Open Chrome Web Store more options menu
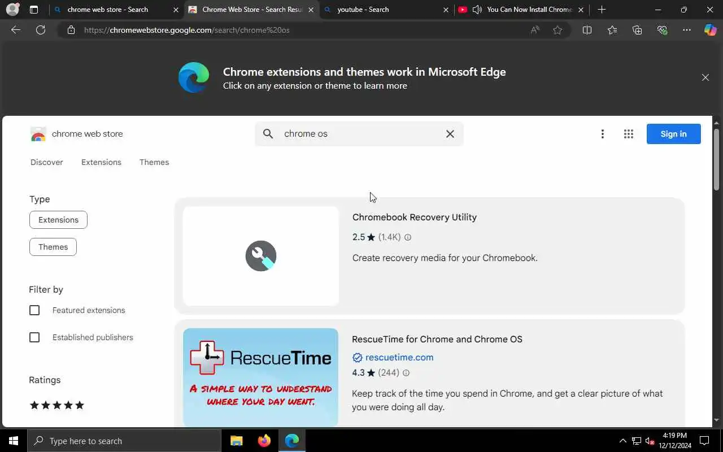723x452 pixels. pos(603,134)
